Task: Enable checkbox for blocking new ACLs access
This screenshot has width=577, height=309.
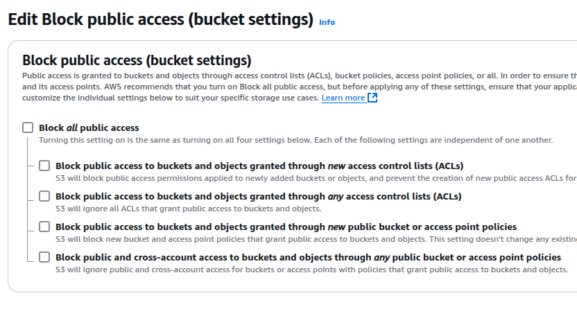Action: point(44,166)
